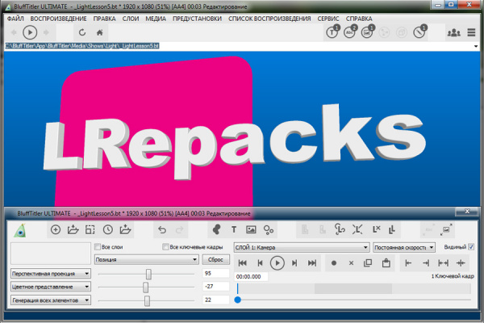Toggle the 'Все слои' checkbox
Image resolution: width=484 pixels, height=323 pixels.
(x=98, y=246)
